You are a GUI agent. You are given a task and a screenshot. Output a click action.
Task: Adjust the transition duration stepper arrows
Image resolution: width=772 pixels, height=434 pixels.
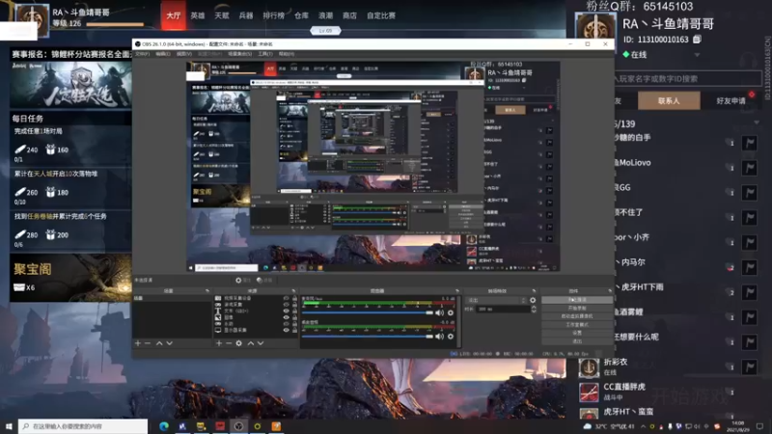(534, 309)
